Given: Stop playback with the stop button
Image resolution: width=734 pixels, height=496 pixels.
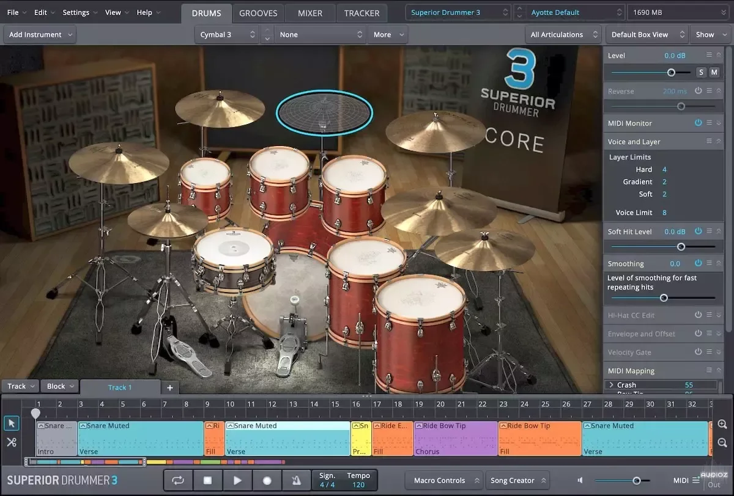Looking at the screenshot, I should coord(207,480).
